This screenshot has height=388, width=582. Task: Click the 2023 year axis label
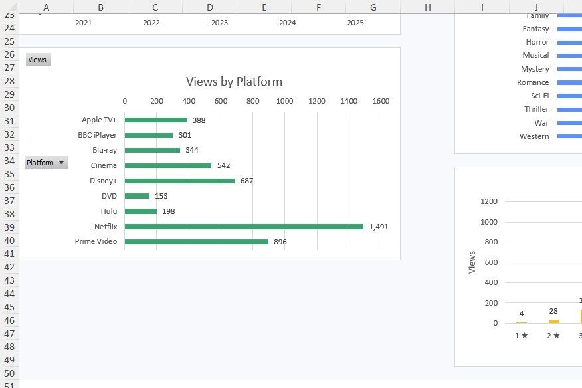[x=219, y=23]
